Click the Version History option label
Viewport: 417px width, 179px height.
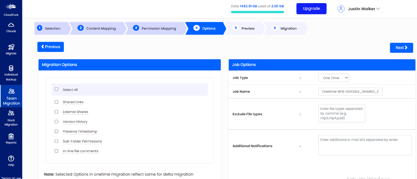pyautogui.click(x=75, y=122)
